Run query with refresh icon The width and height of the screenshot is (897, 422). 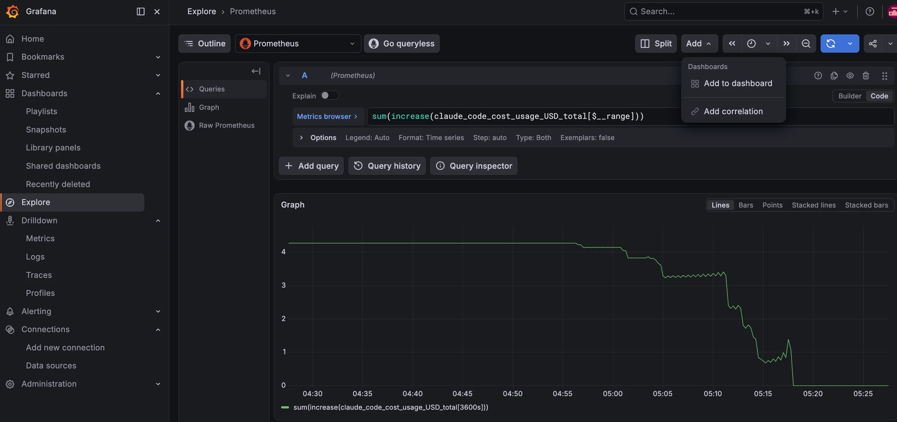pos(830,44)
